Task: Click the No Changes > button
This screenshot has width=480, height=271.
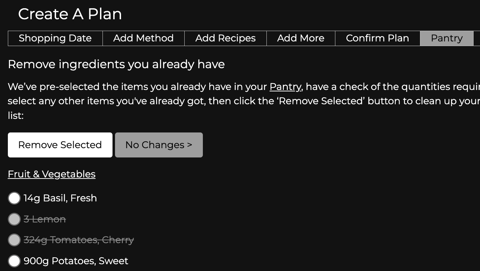Action: (159, 145)
